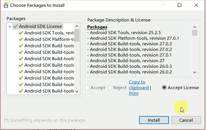Maximize the Choose Packages to Install window

180,5
